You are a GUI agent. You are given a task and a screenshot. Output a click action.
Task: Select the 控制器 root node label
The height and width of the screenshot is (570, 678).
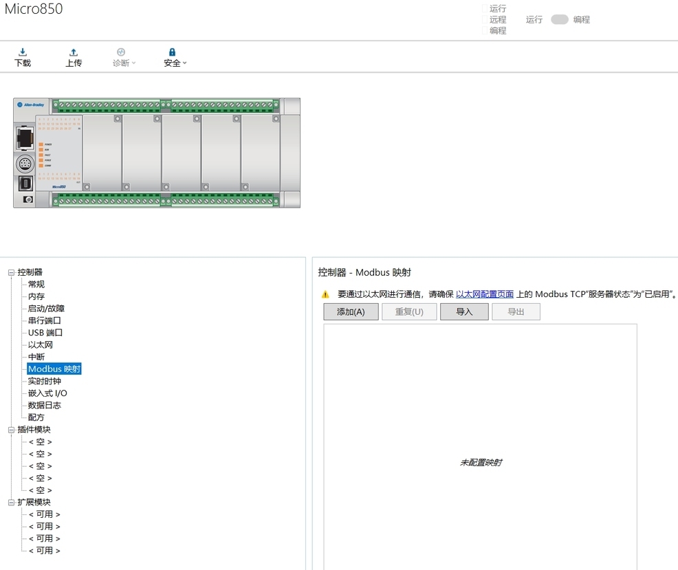[30, 272]
